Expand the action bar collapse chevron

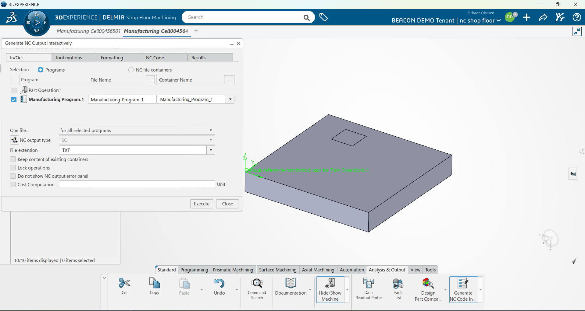click(104, 278)
